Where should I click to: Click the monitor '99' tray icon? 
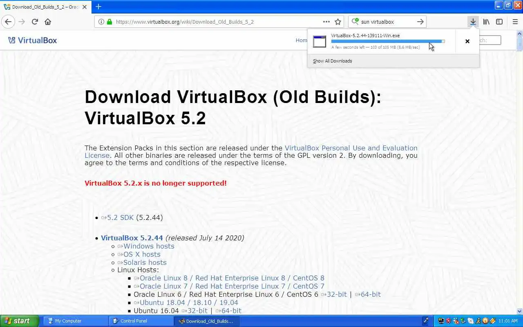click(441, 321)
